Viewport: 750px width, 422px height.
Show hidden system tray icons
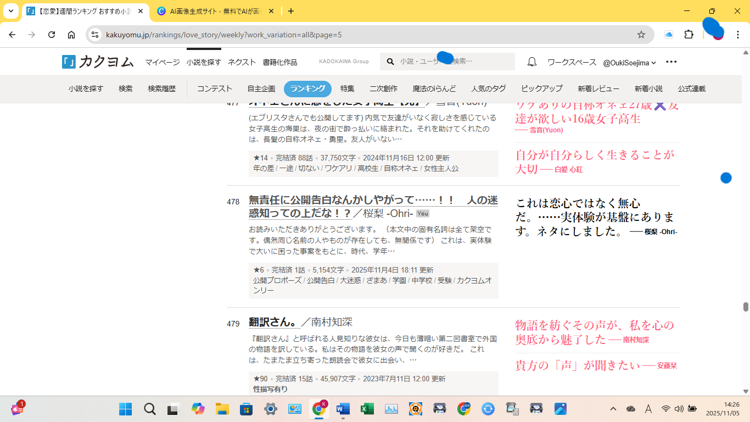click(613, 409)
